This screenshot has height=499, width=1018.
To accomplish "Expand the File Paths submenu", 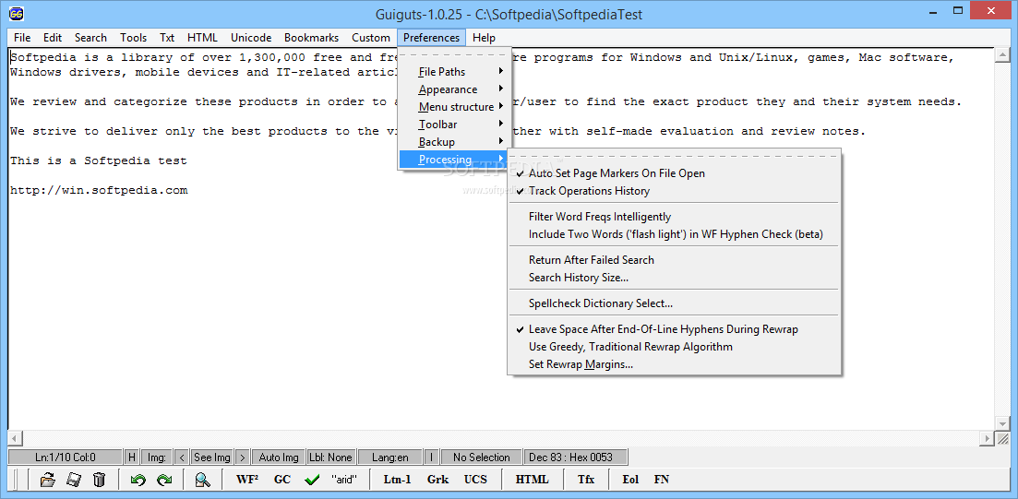I will click(454, 72).
